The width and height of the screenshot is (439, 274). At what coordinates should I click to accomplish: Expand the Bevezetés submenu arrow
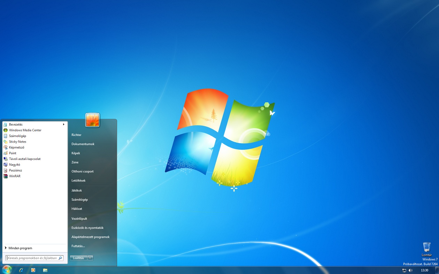click(64, 124)
